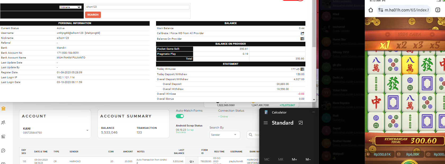The image size is (445, 164).
Task: Click the red 中 mahjong tile
Action: coord(376,102)
